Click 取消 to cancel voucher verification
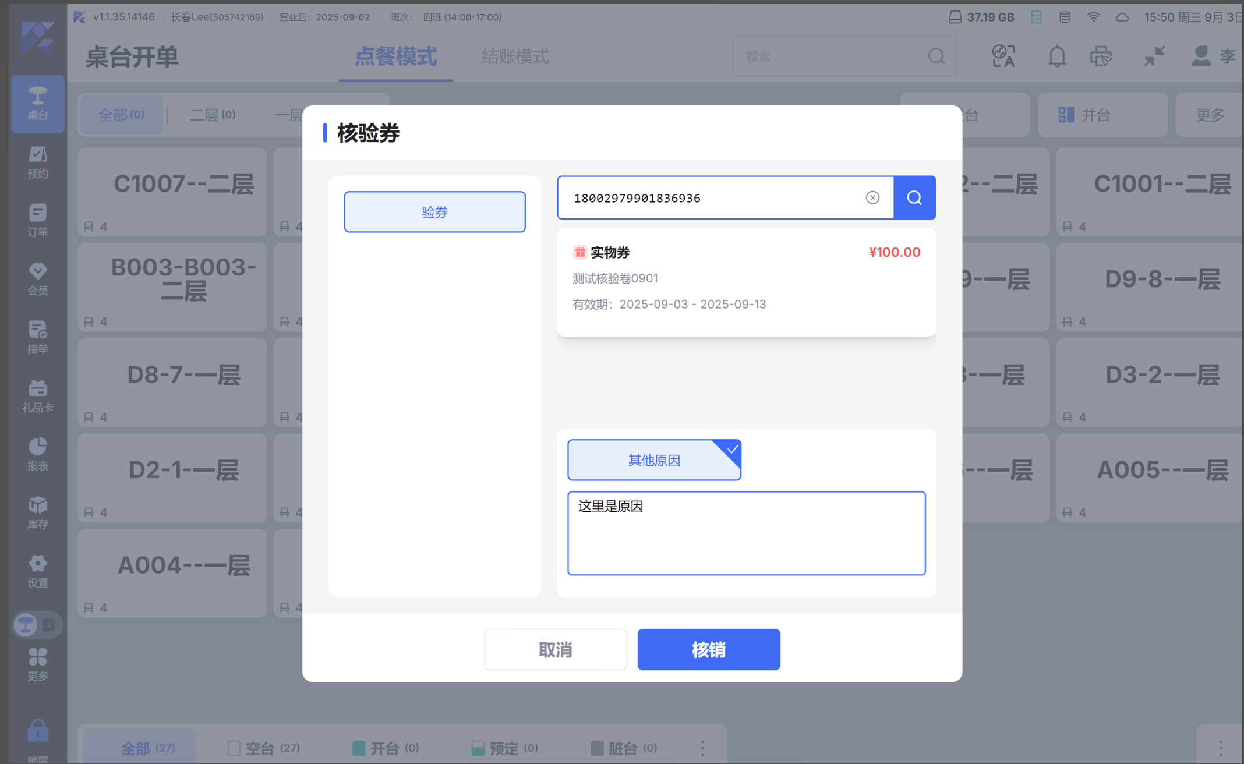 (x=555, y=649)
